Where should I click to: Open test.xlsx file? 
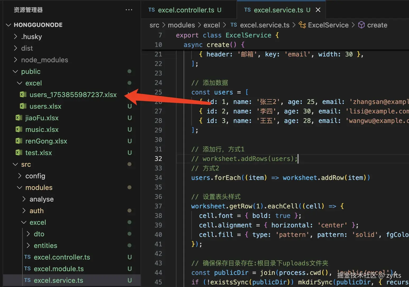39,152
